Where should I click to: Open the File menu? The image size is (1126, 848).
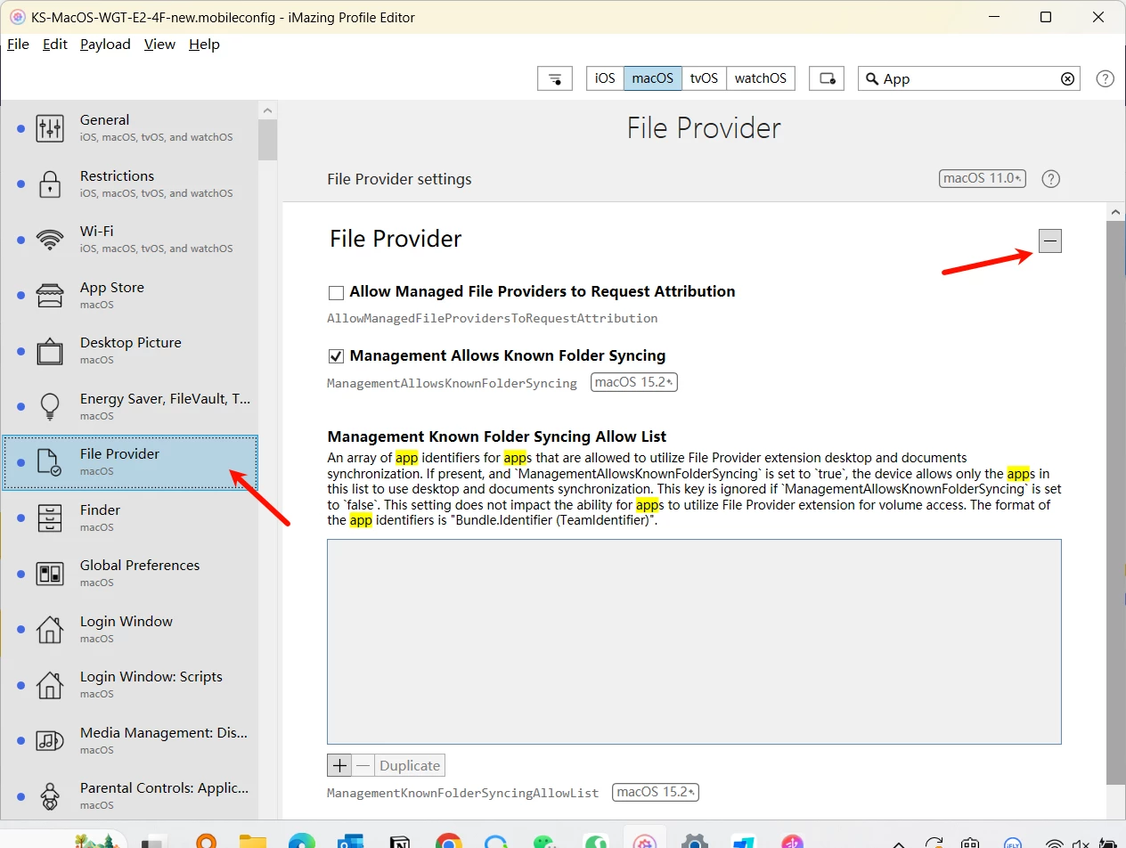[18, 45]
